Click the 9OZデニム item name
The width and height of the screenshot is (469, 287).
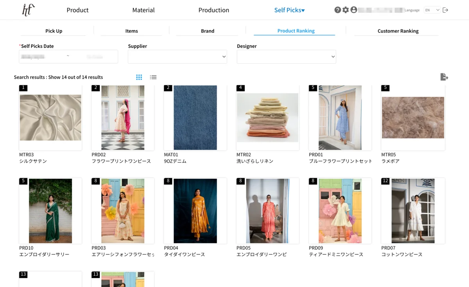point(175,161)
